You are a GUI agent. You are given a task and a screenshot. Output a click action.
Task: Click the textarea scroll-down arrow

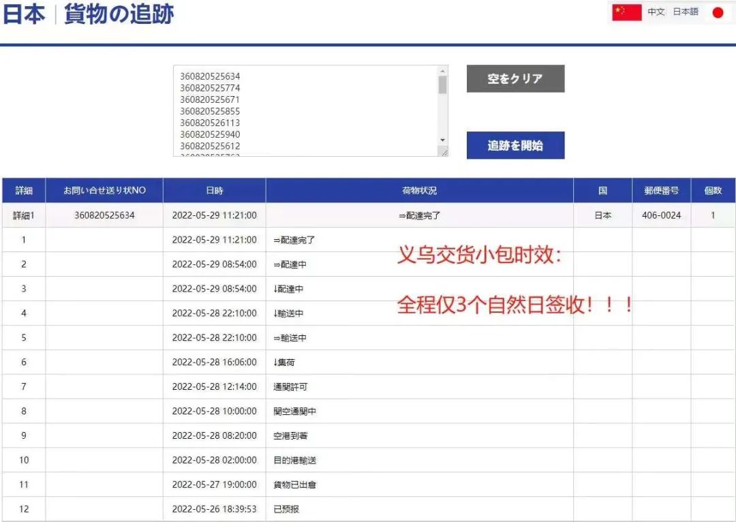pos(442,140)
